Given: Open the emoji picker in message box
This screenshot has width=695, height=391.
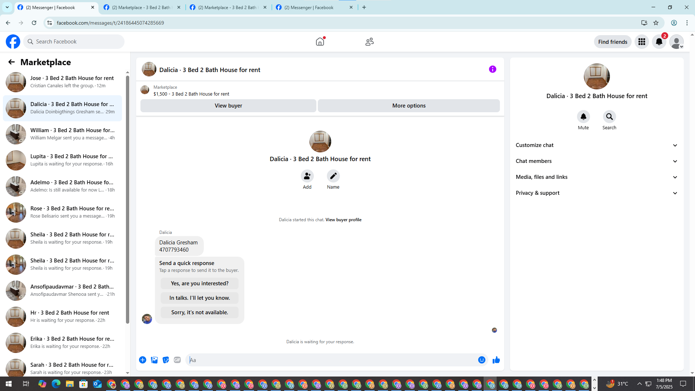Looking at the screenshot, I should (481, 360).
